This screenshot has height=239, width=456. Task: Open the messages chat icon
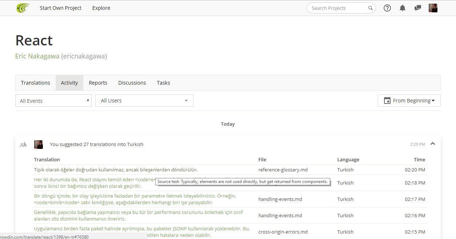click(x=418, y=8)
